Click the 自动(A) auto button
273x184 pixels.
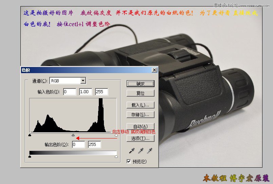[140, 126]
